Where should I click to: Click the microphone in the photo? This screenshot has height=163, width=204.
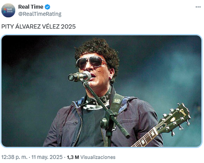(80, 77)
